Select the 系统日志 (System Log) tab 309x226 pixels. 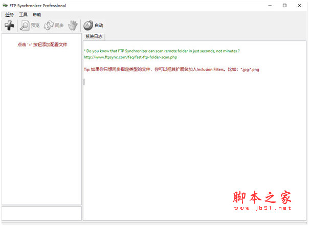(94, 36)
